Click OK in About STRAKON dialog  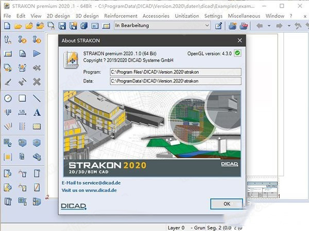point(227,204)
